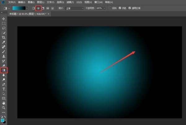Select the History Brush tool
The image size is (186, 125).
(x=4, y=61)
